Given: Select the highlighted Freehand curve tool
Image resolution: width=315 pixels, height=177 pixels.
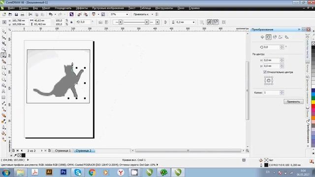Looking at the screenshot, I should [x=3, y=56].
